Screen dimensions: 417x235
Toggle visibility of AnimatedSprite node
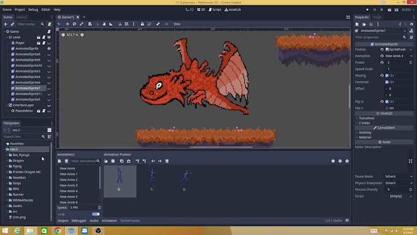[x=49, y=48]
